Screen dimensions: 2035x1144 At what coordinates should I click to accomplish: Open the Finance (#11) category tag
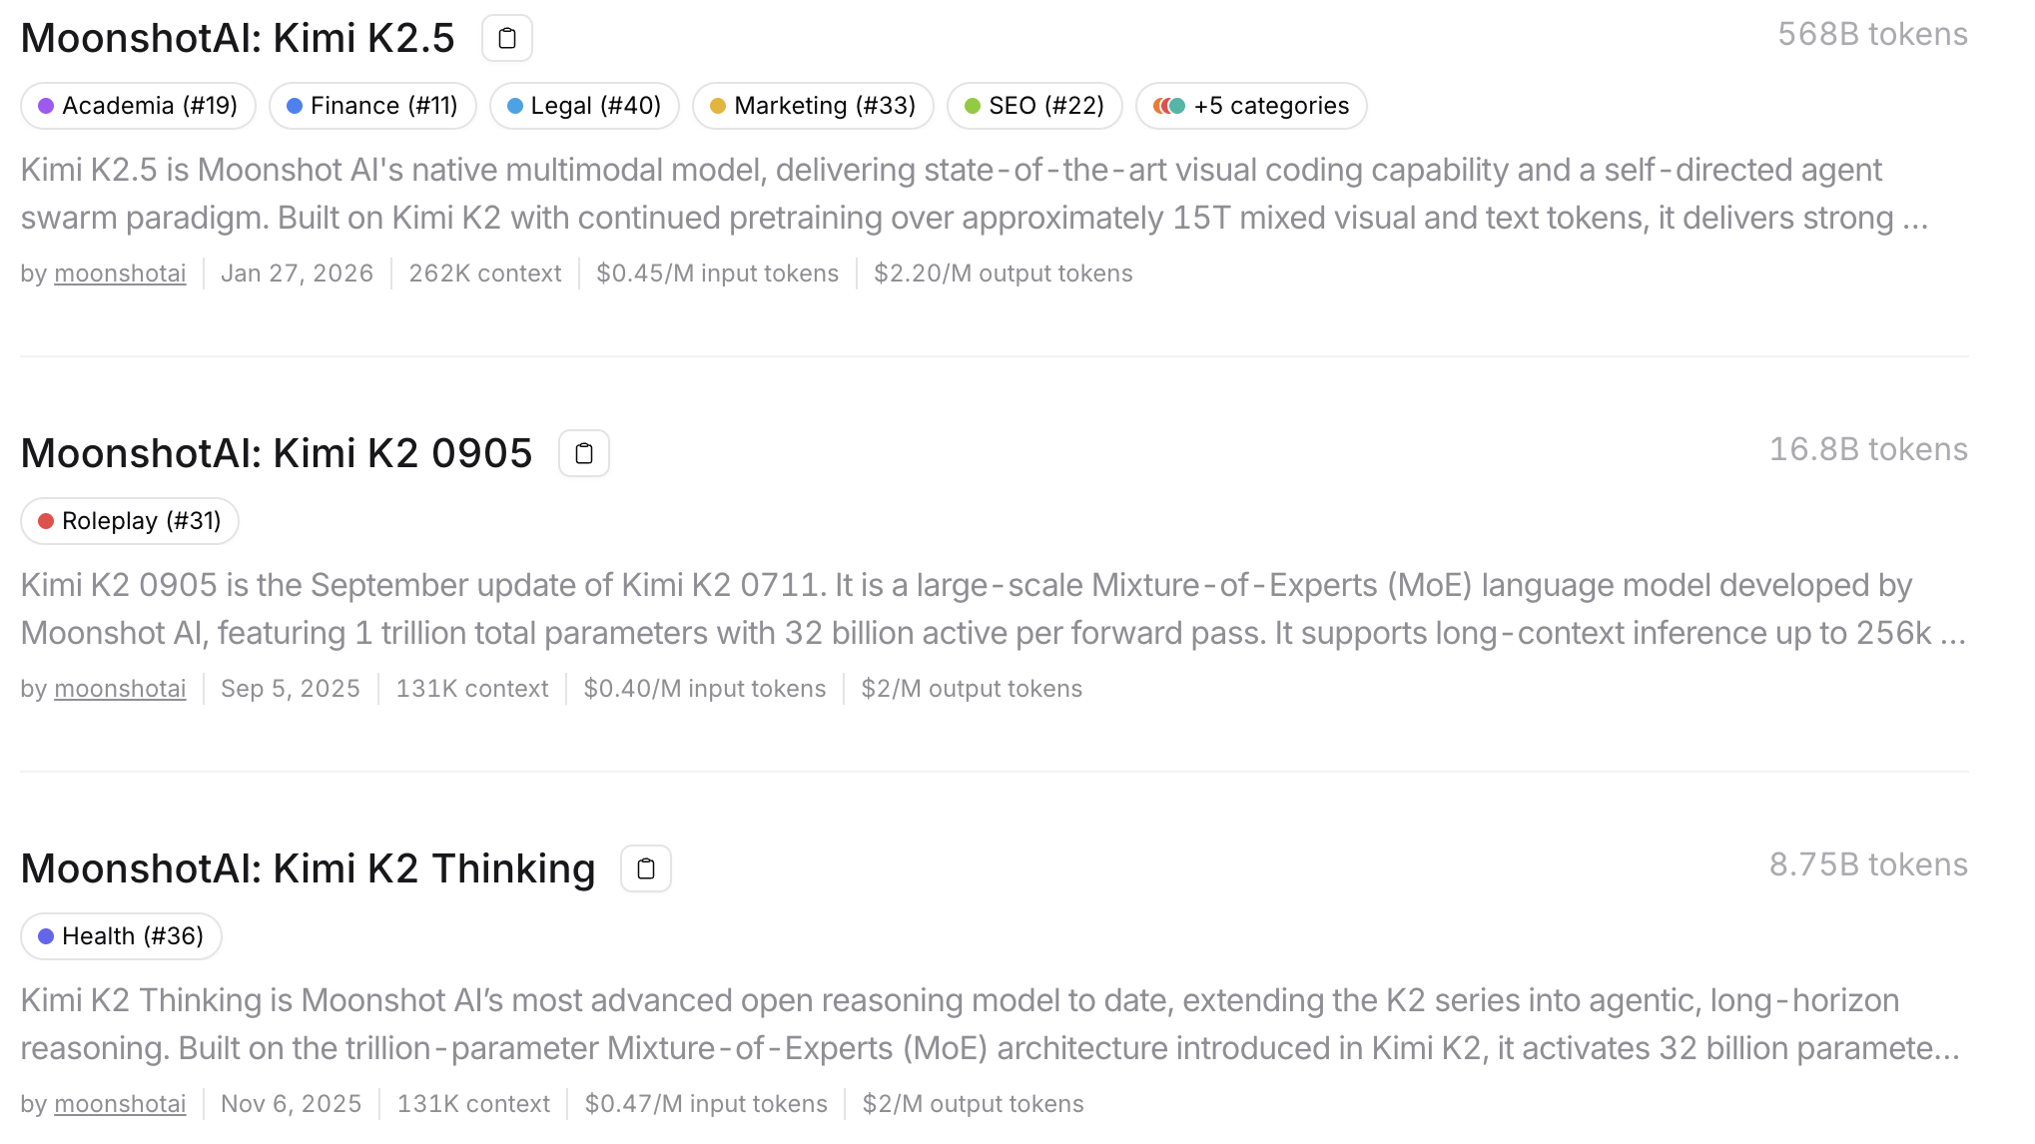coord(372,106)
